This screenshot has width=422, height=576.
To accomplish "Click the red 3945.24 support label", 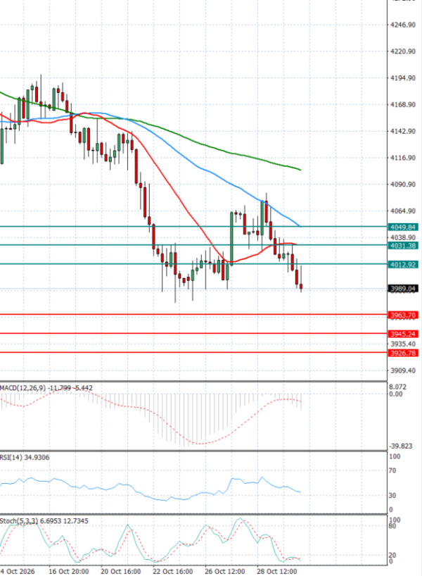I will pyautogui.click(x=403, y=334).
